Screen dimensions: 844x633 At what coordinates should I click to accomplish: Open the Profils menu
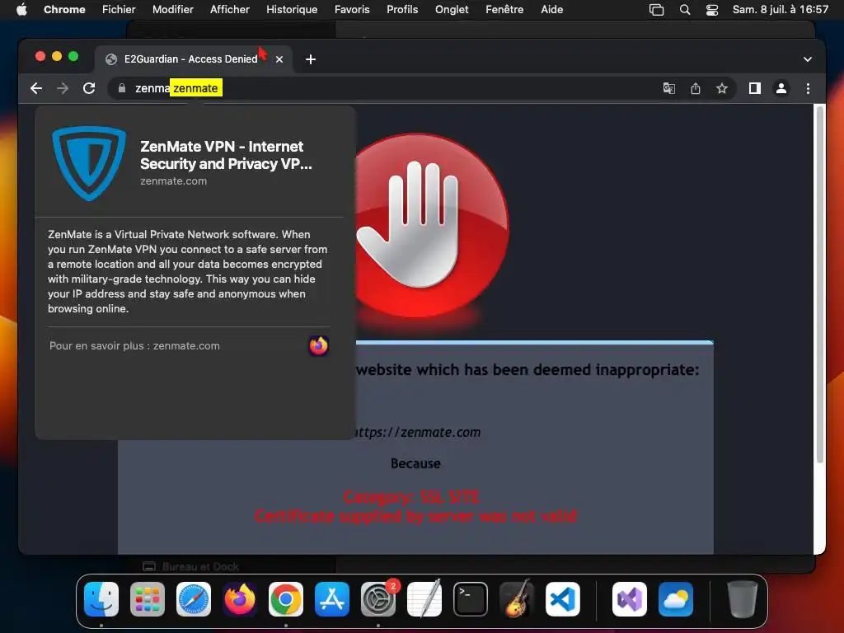coord(402,9)
